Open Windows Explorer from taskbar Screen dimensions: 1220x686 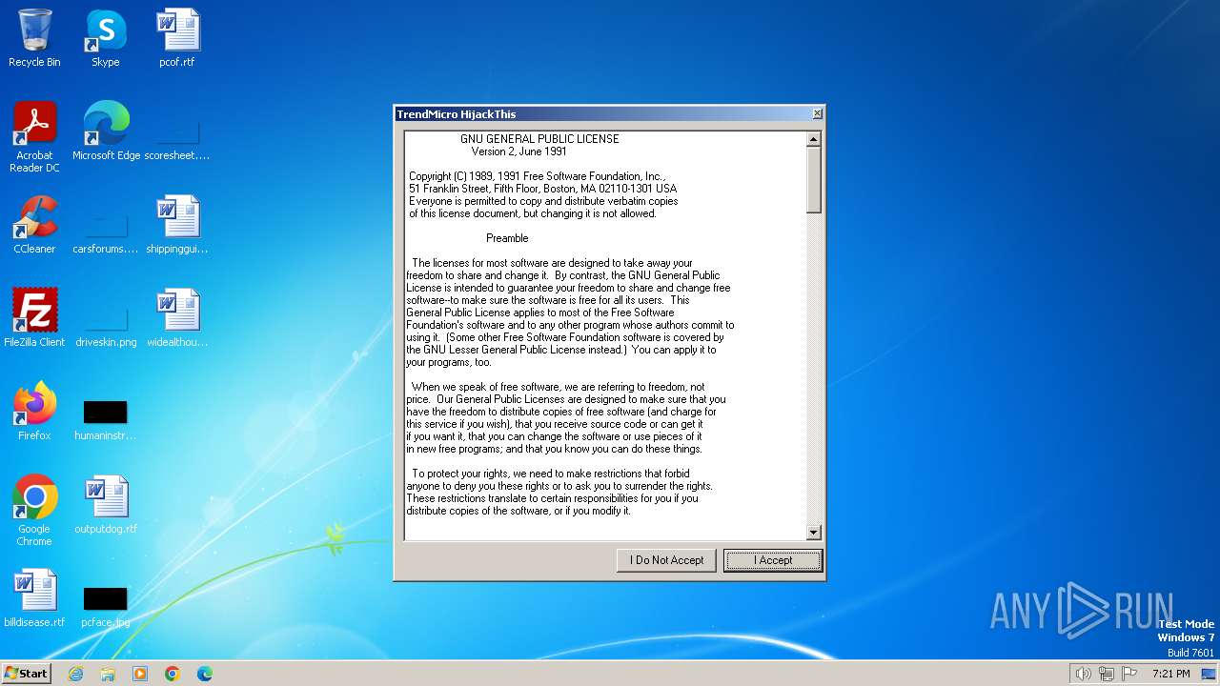click(108, 674)
